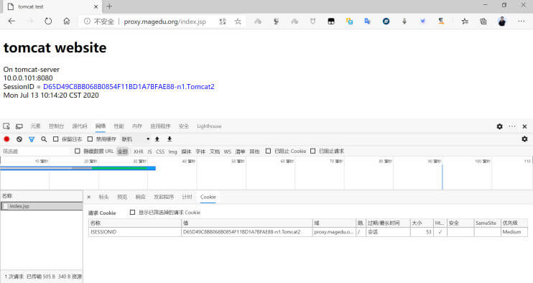The height and width of the screenshot is (283, 533).
Task: Tick the blocked requests checkbox
Action: [312, 151]
